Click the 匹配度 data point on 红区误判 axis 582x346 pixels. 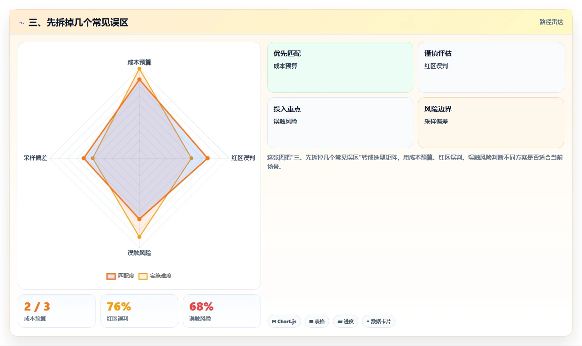point(207,158)
